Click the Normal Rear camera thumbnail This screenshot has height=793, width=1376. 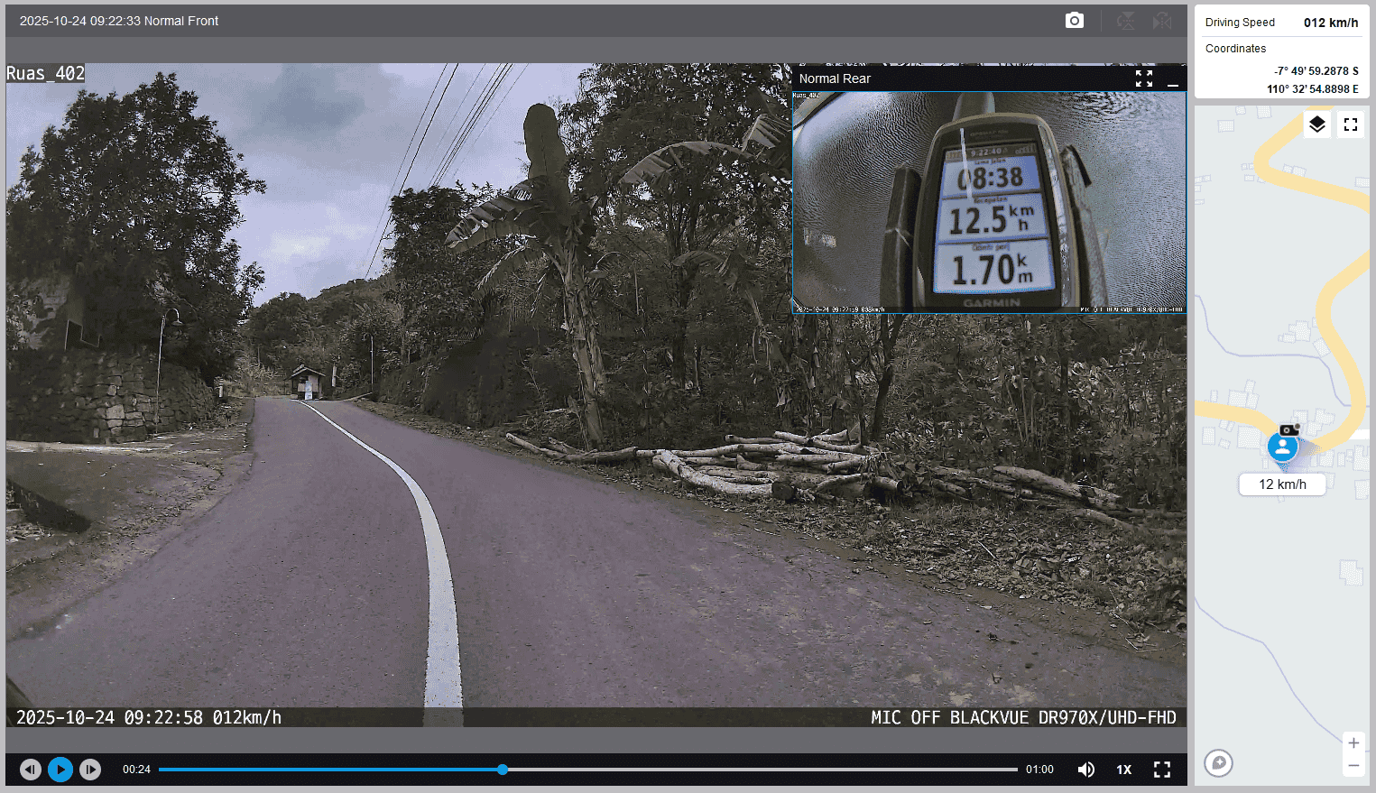tap(989, 201)
